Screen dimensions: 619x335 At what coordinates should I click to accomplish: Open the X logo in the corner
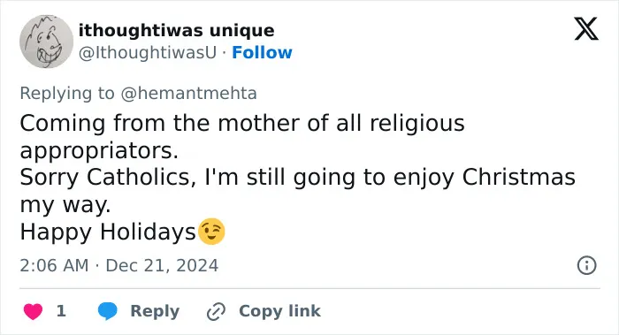pos(586,29)
